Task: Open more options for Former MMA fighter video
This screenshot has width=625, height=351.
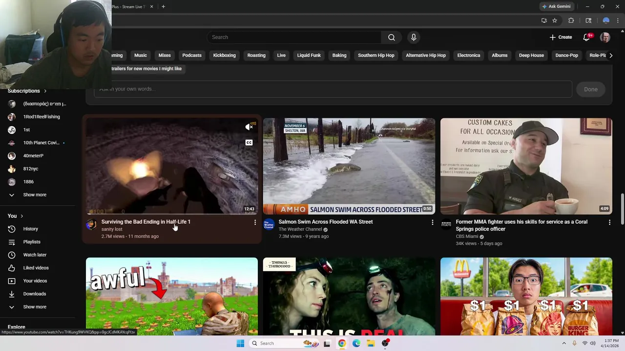Action: 609,222
